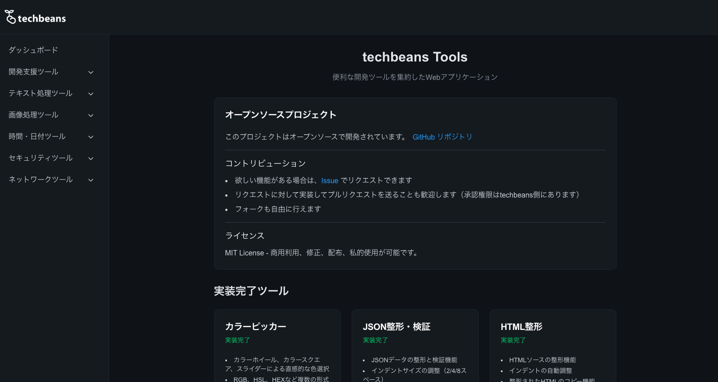Screen dimensions: 718x382
Task: Click the ライセンス heading
Action: pos(245,236)
